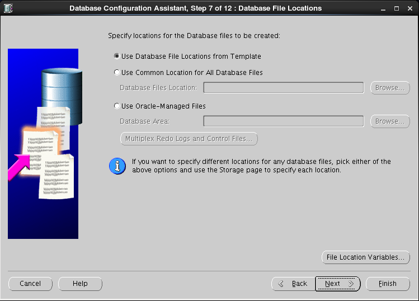Click the blue information icon
This screenshot has height=301, width=419.
(x=117, y=166)
